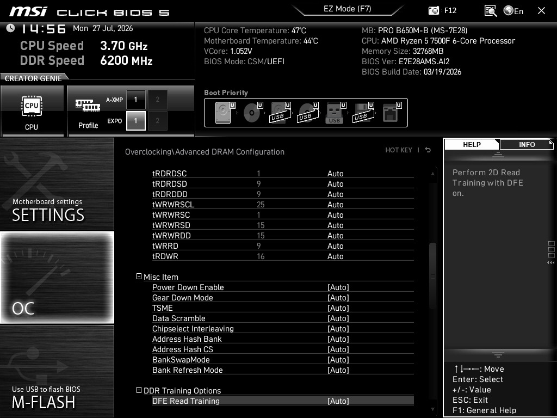Select the tWRWRSC timing row
The image size is (557, 418).
283,214
